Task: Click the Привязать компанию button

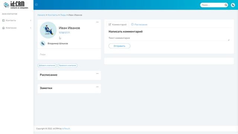Action: [67, 66]
